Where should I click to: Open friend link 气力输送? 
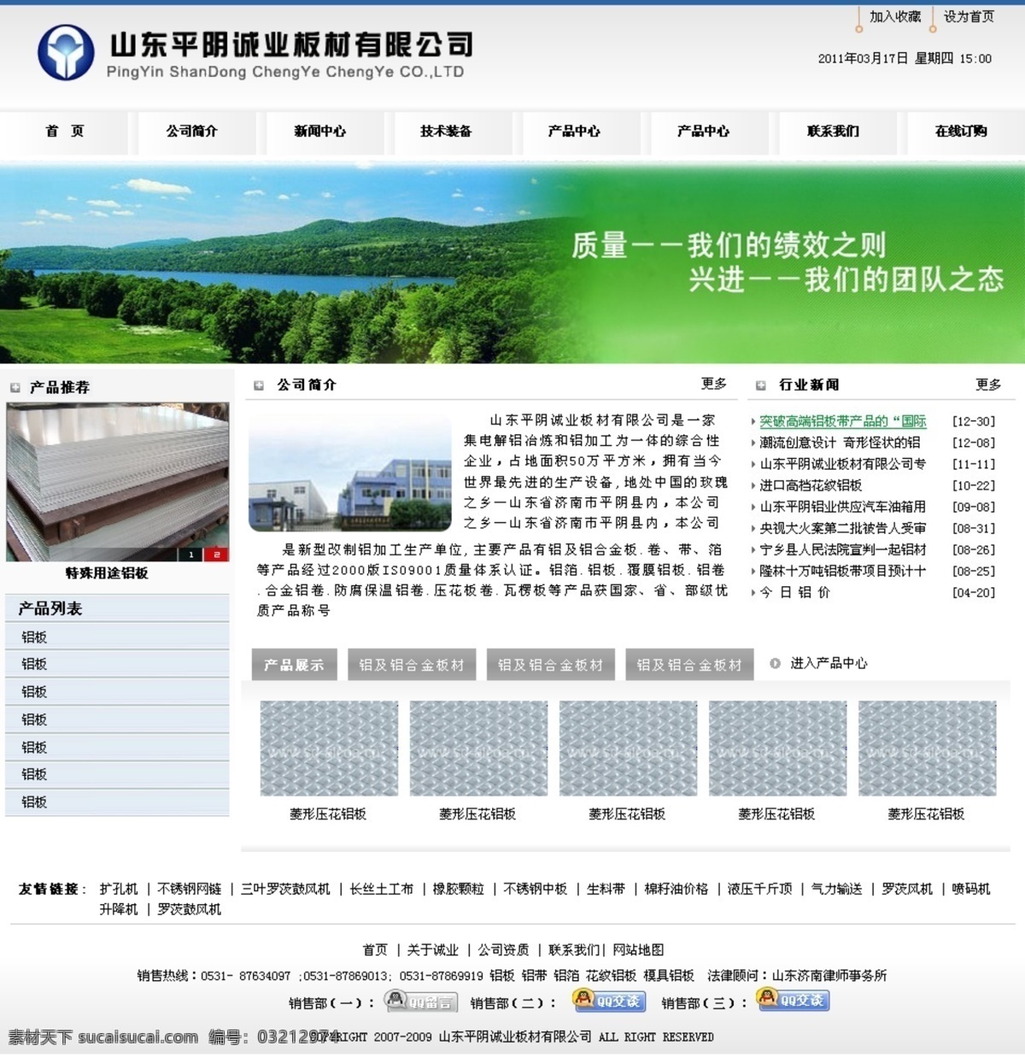pos(837,889)
